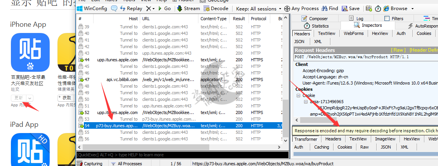The width and height of the screenshot is (438, 166).
Task: Sort sessions by Content-Type column header
Action: coord(214,19)
